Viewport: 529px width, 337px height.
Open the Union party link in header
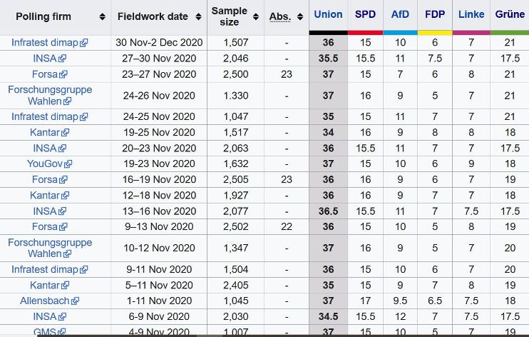pyautogui.click(x=328, y=14)
